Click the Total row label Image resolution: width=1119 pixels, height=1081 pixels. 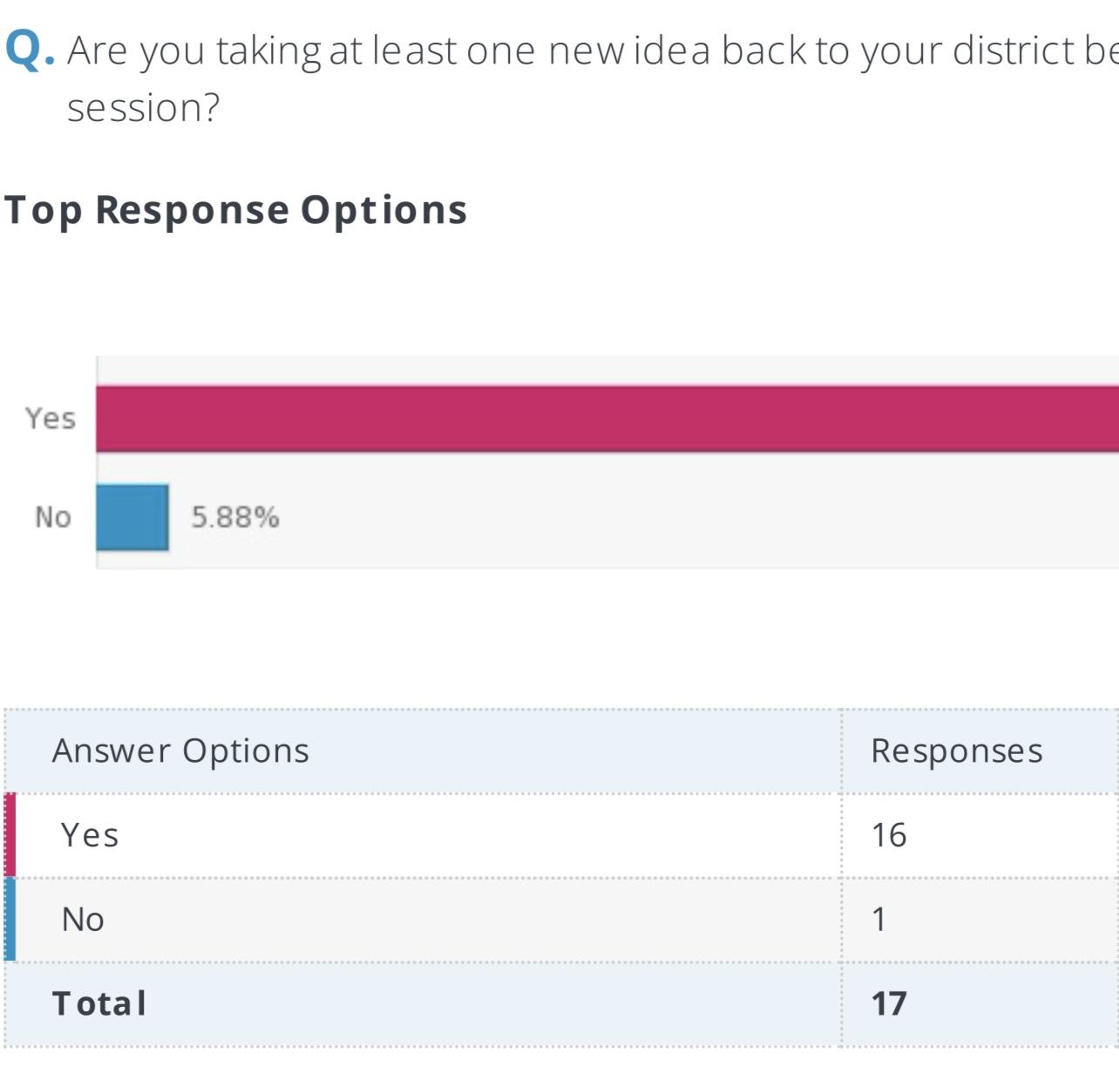tap(99, 1003)
